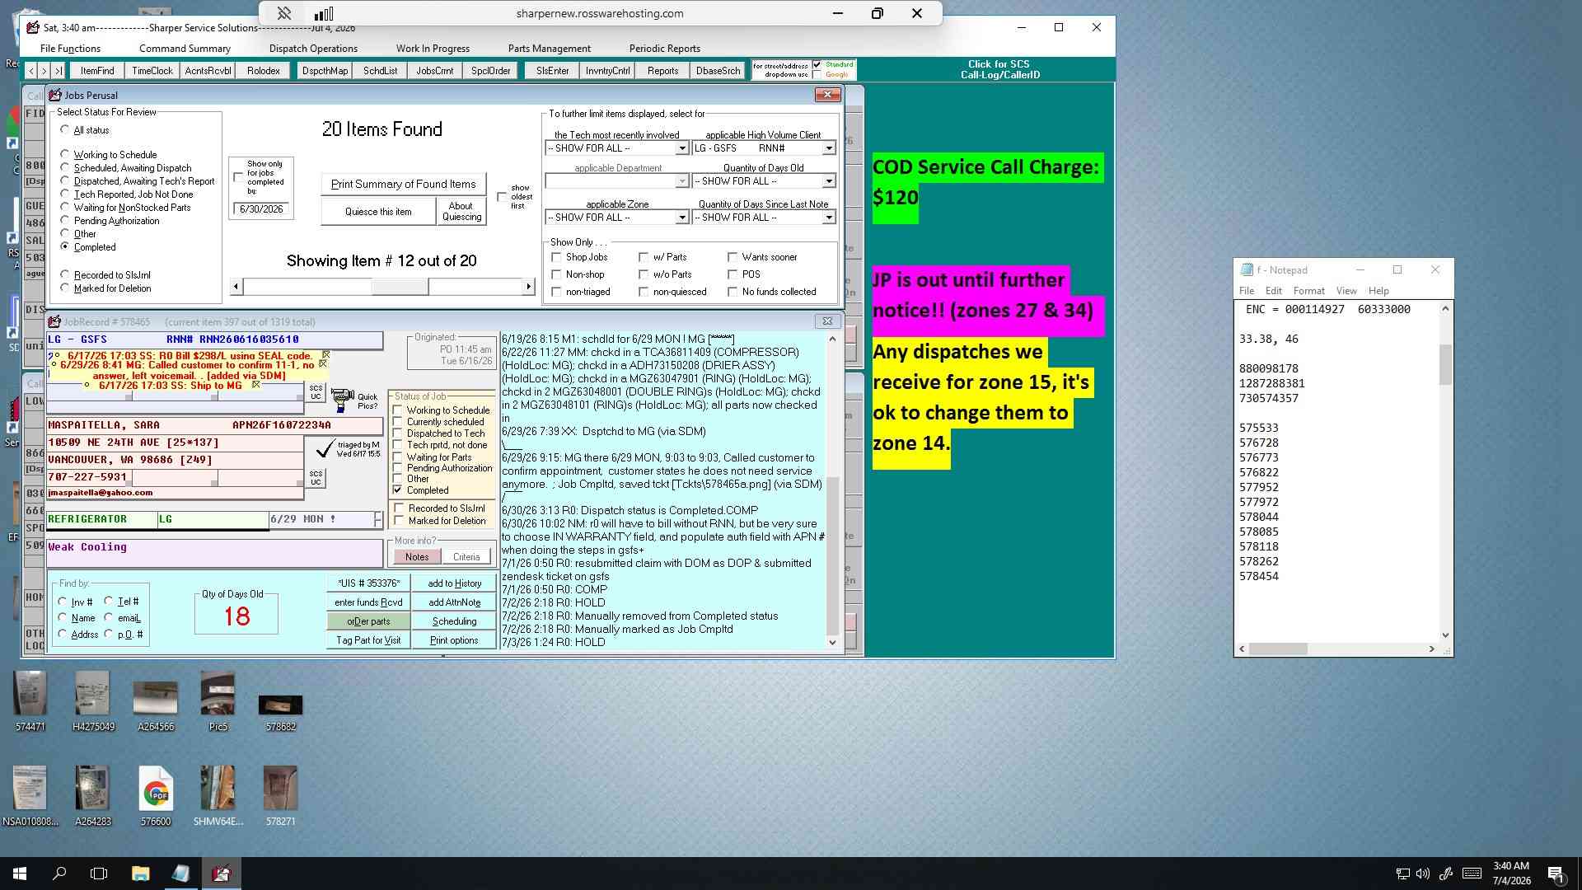This screenshot has width=1582, height=890.
Task: Open the action center notification icon
Action: (x=1556, y=874)
